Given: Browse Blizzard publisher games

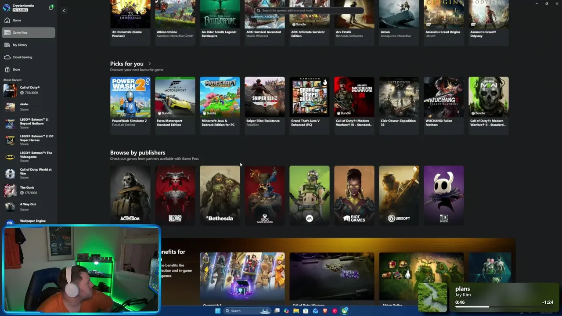Looking at the screenshot, I should pyautogui.click(x=175, y=195).
